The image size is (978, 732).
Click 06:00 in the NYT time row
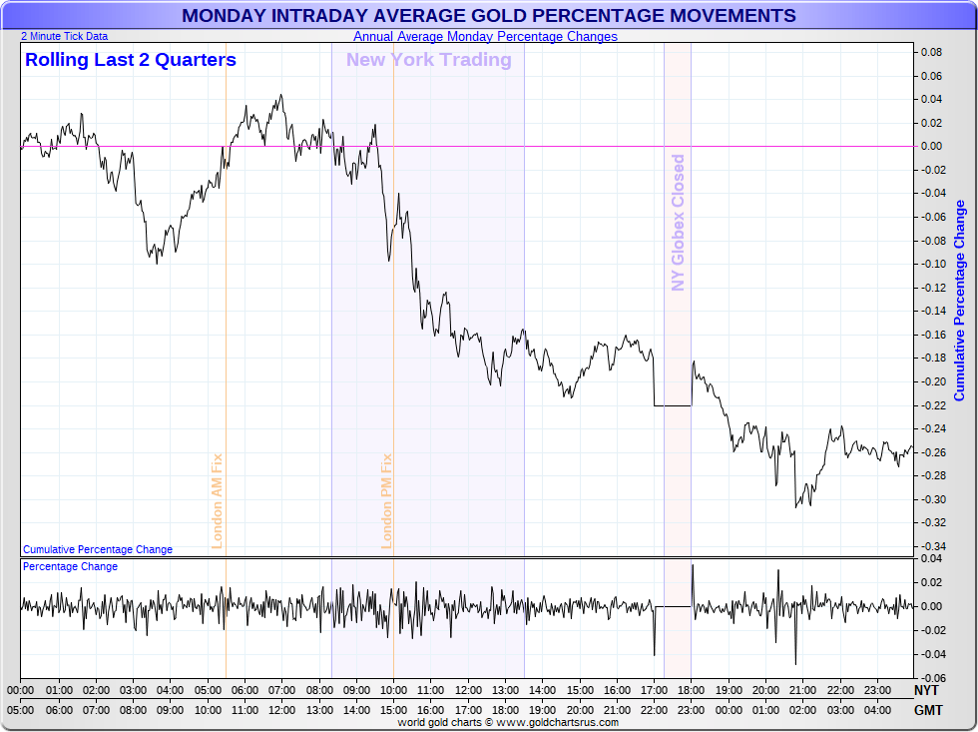click(244, 690)
